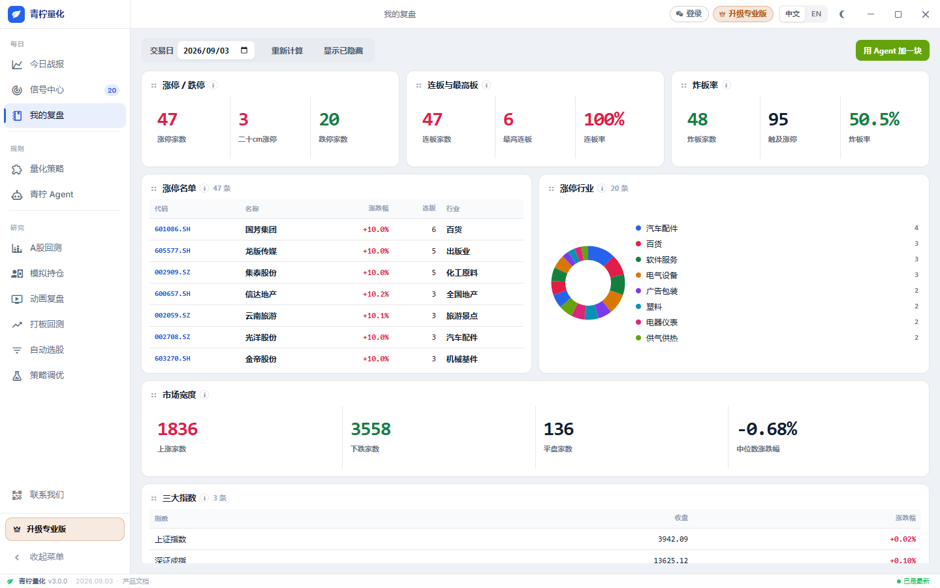Click 产品文档 link in status bar
The height and width of the screenshot is (588, 940).
click(x=136, y=581)
